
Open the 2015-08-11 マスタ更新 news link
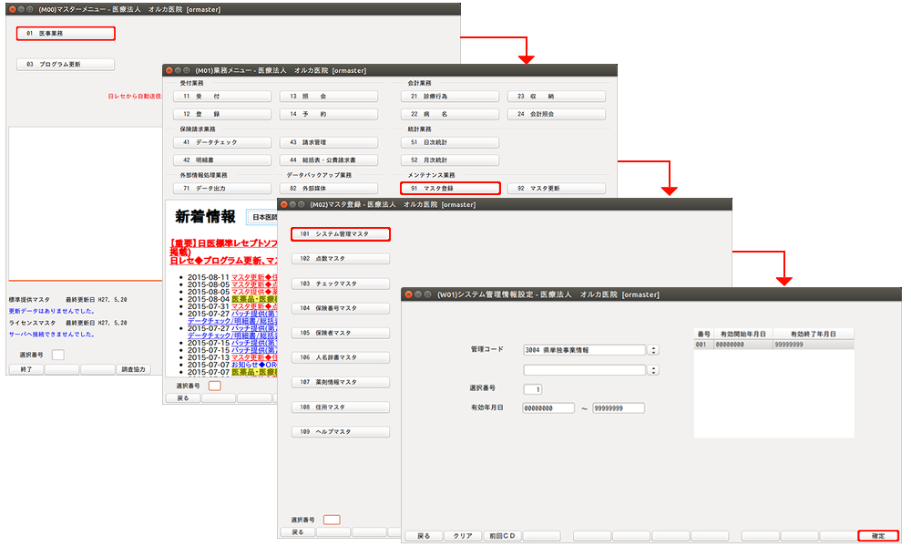[x=254, y=277]
